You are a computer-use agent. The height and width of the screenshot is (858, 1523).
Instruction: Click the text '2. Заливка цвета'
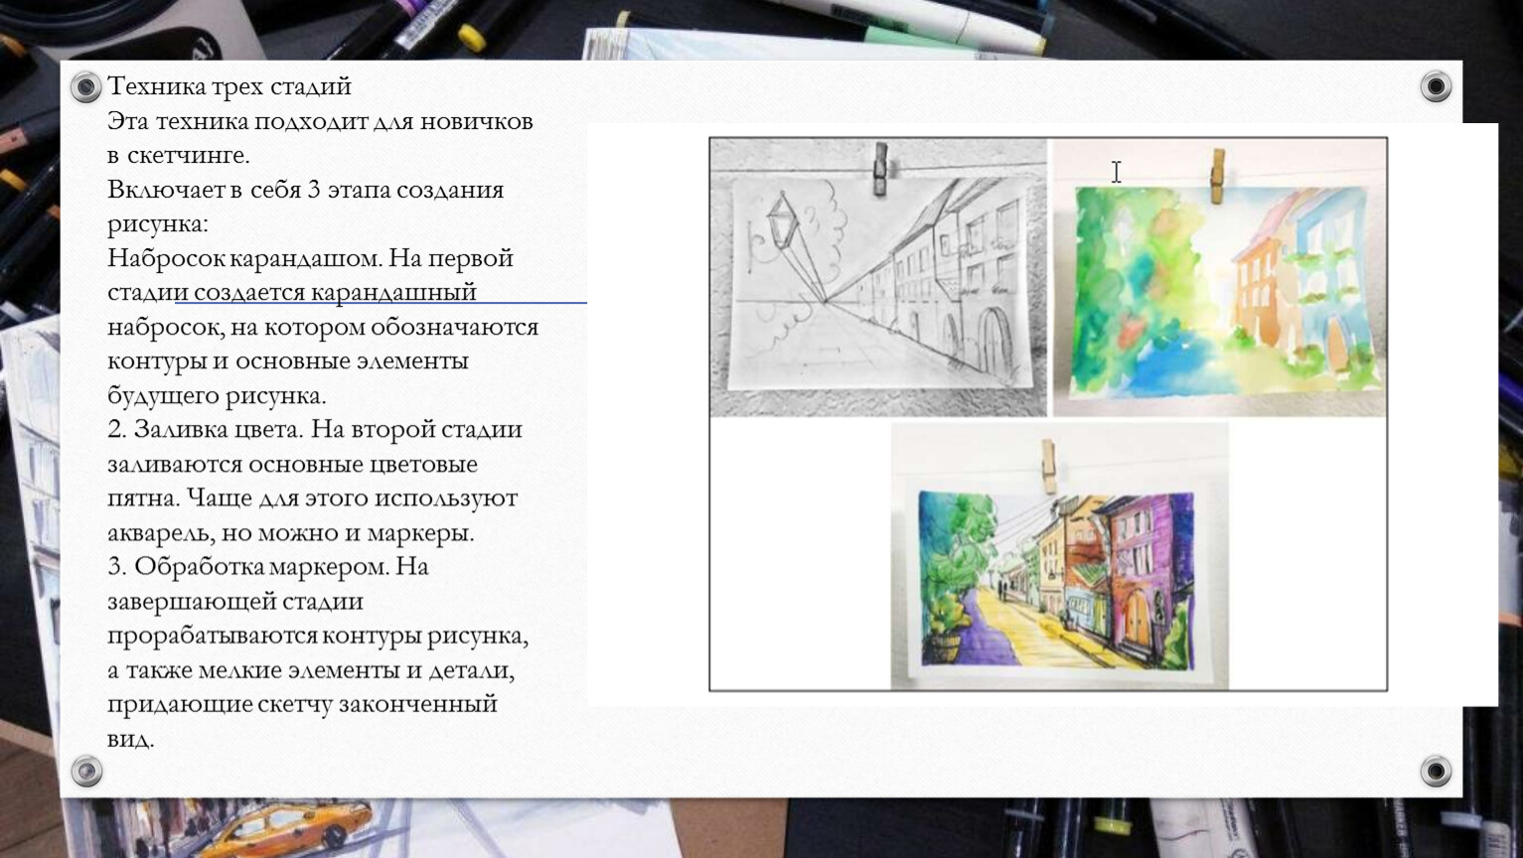205,429
